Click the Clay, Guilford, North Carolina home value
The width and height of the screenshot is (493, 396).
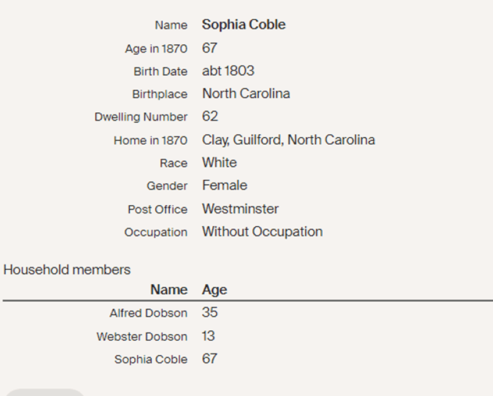[288, 140]
